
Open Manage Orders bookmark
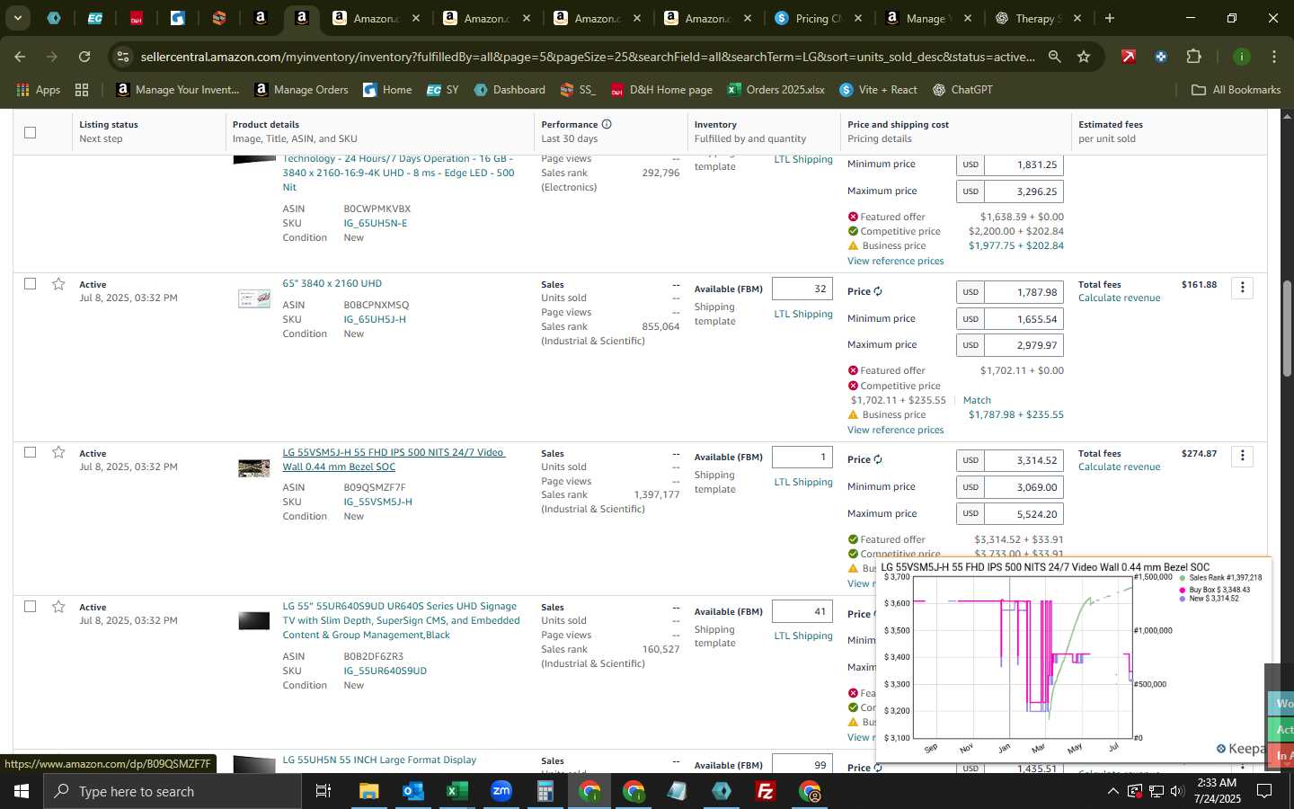click(x=301, y=90)
